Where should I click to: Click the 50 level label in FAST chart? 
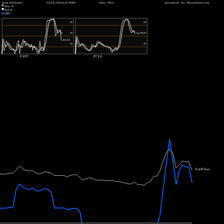71,33
